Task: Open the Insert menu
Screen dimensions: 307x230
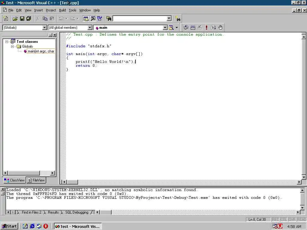Action: pos(38,10)
